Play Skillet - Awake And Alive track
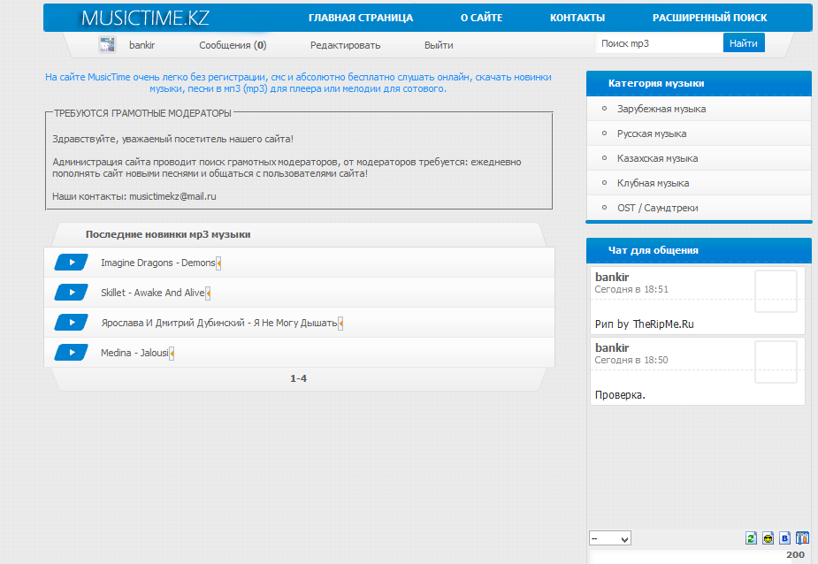Viewport: 818px width, 564px height. (x=72, y=293)
